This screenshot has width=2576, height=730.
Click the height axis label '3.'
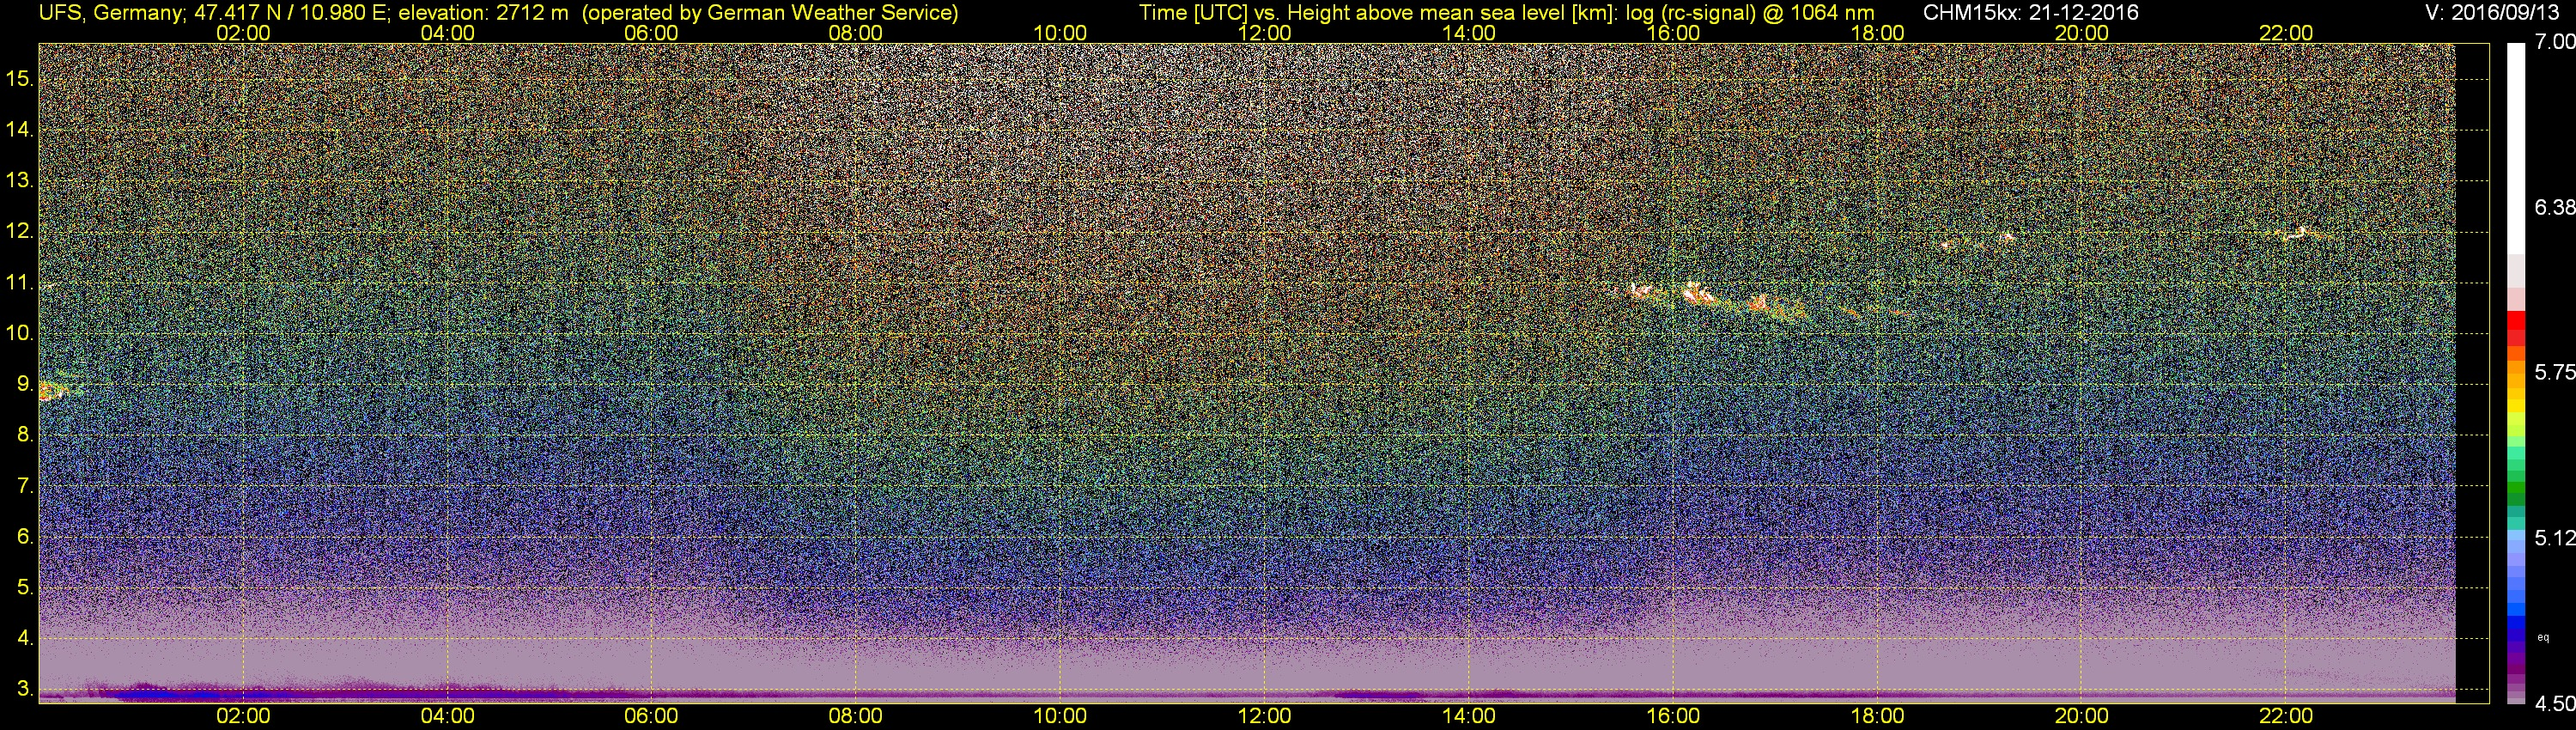(25, 689)
